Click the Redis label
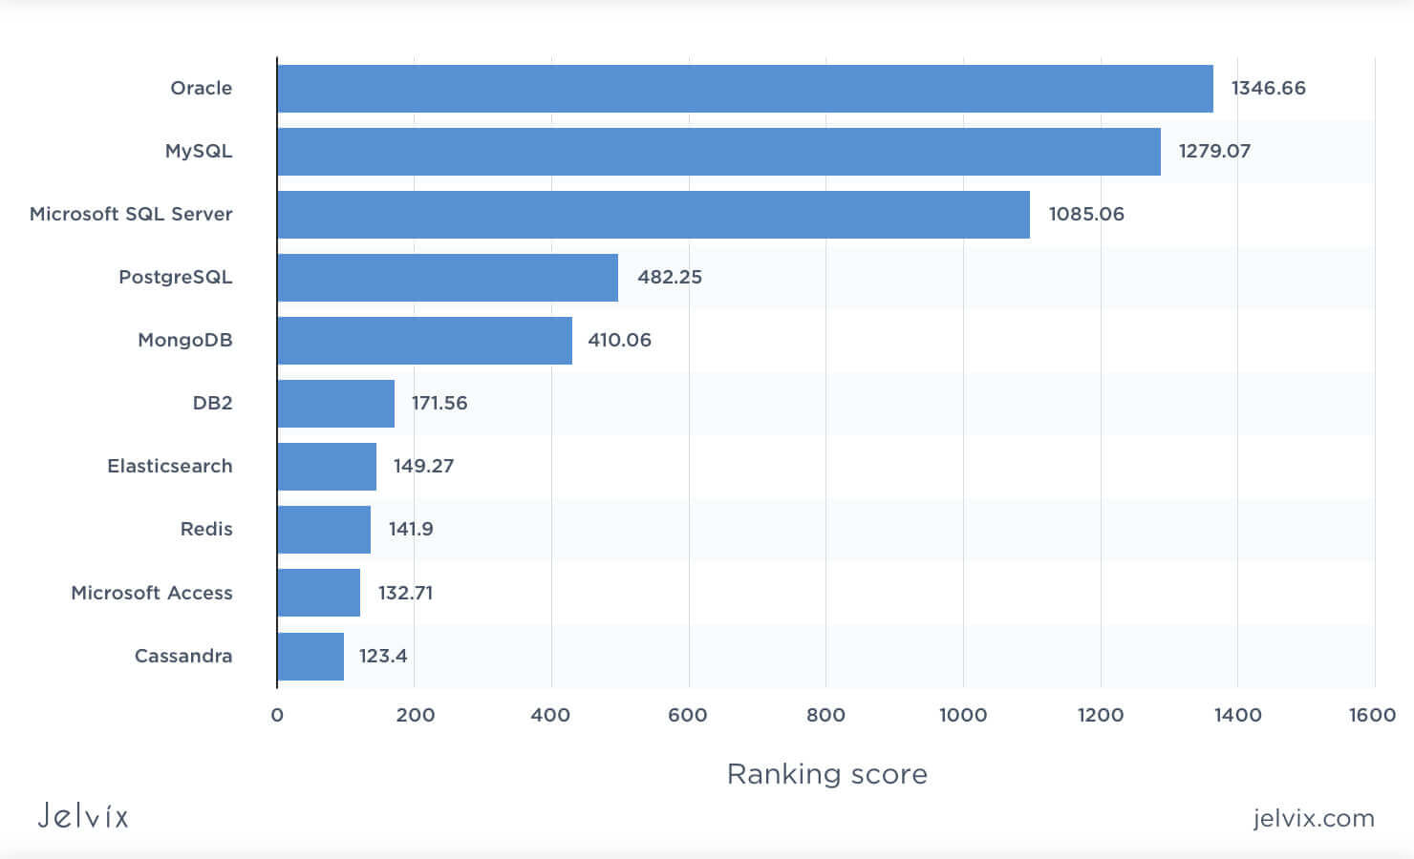The height and width of the screenshot is (859, 1414). click(208, 529)
